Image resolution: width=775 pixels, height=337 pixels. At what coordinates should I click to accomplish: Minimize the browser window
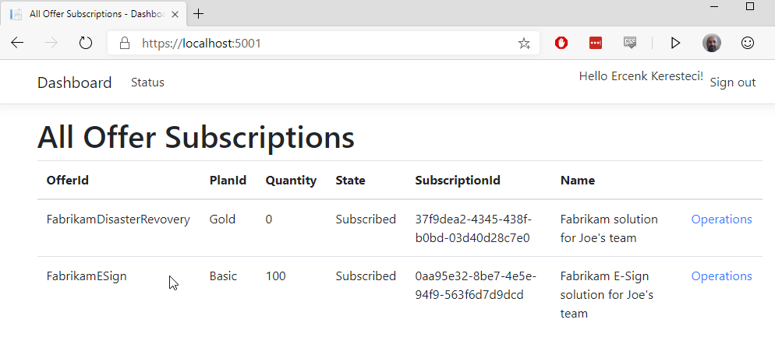(714, 6)
